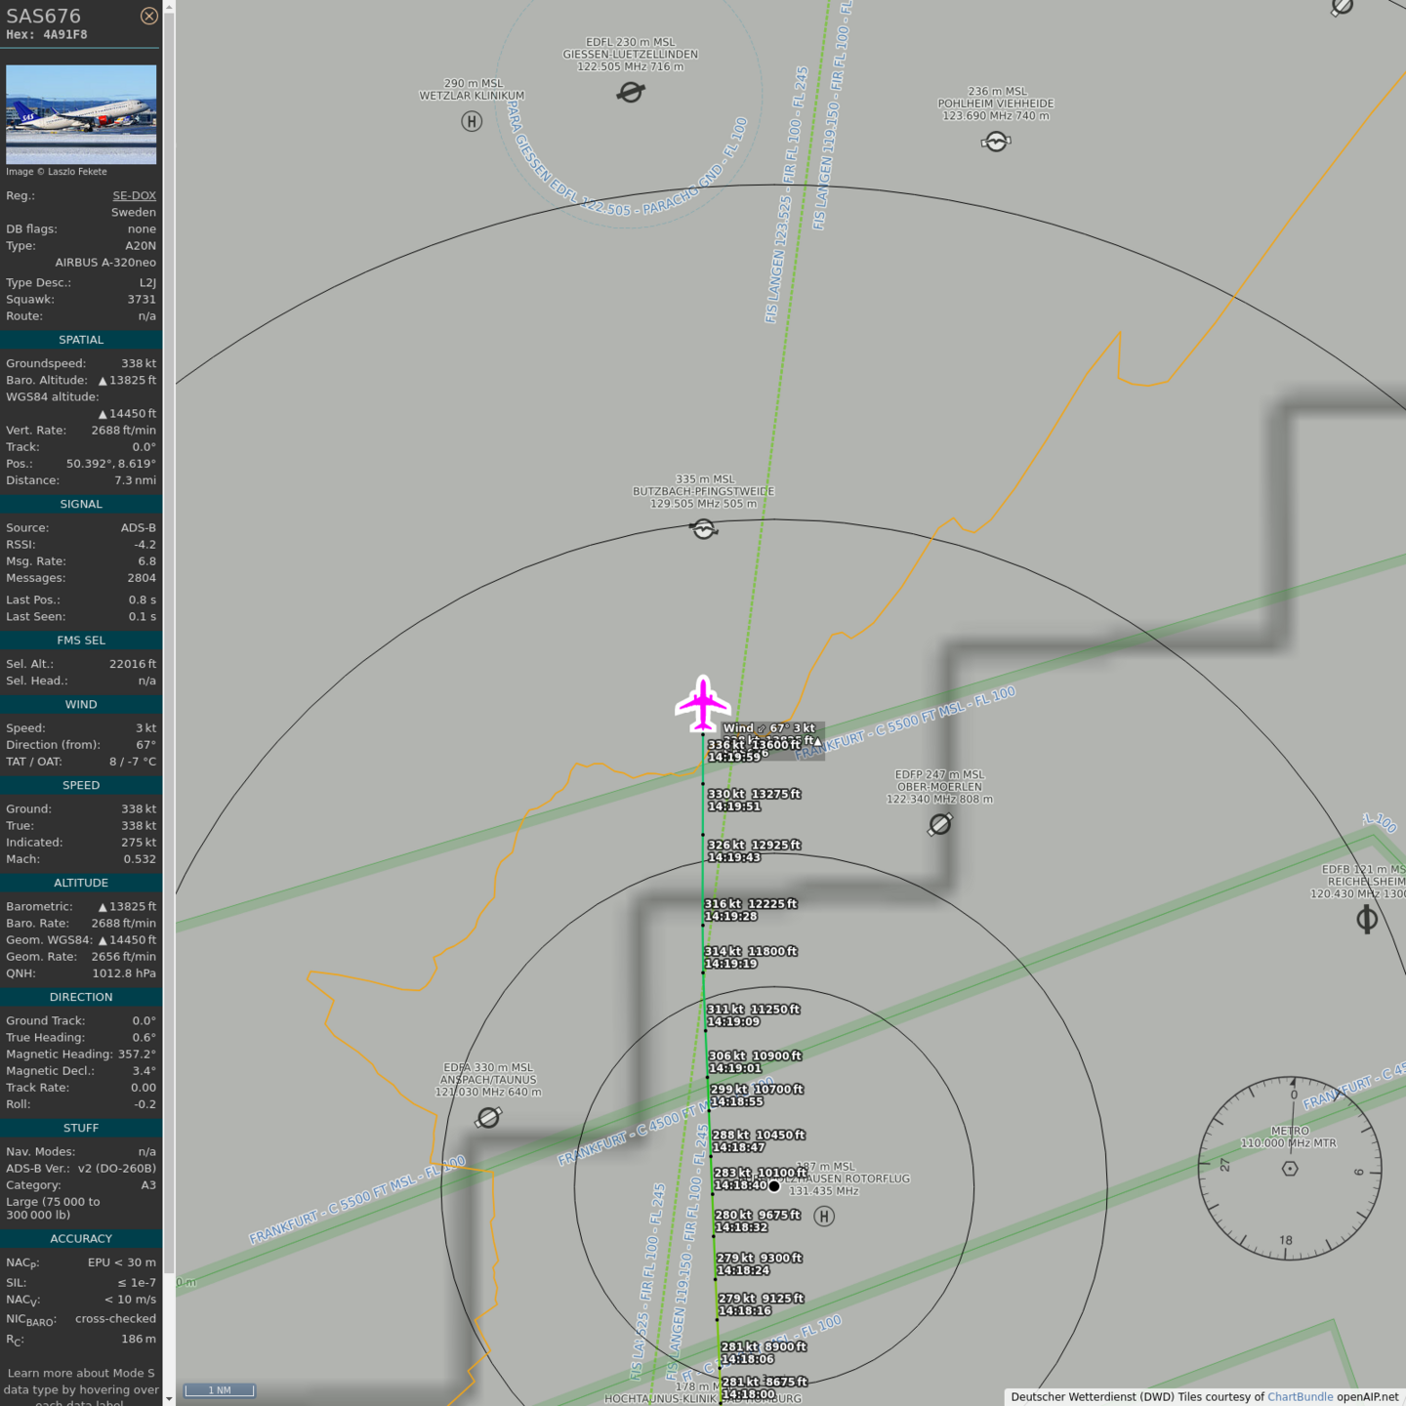The width and height of the screenshot is (1406, 1406).
Task: Open the SE-DOX registration link
Action: 134,195
